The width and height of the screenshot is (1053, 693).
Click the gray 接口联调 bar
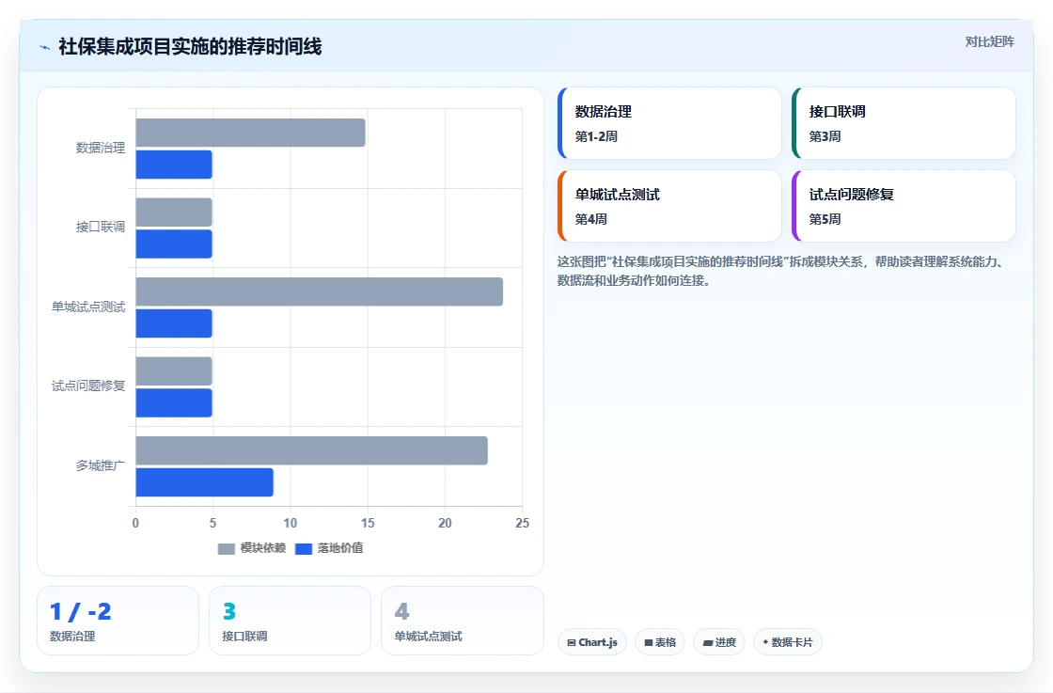click(174, 213)
